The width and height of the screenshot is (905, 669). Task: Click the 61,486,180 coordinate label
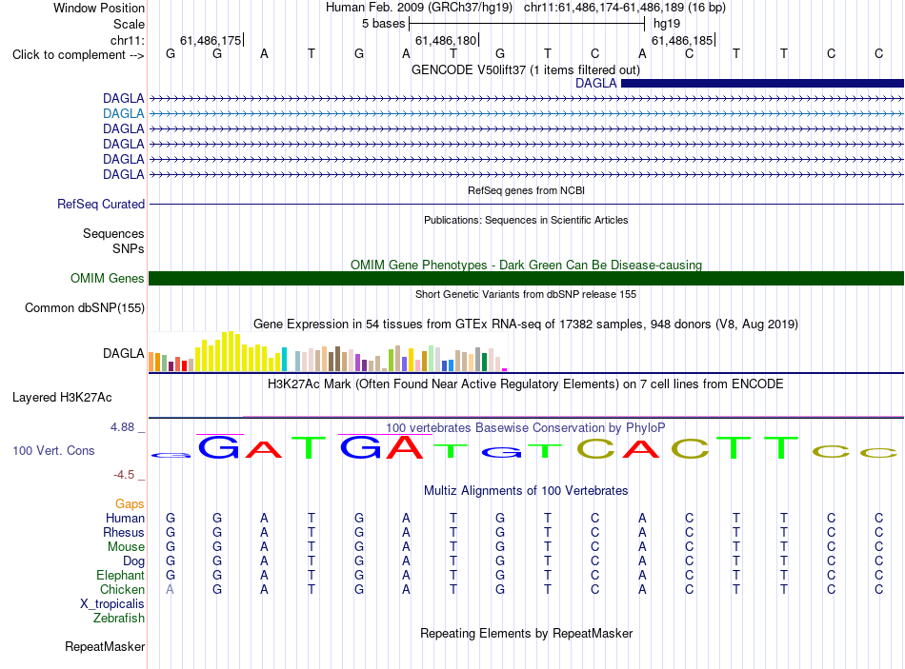446,40
